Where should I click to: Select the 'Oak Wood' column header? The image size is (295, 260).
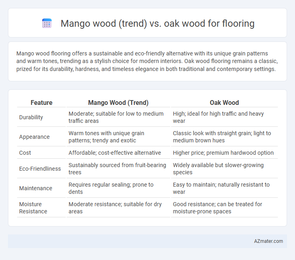click(224, 102)
